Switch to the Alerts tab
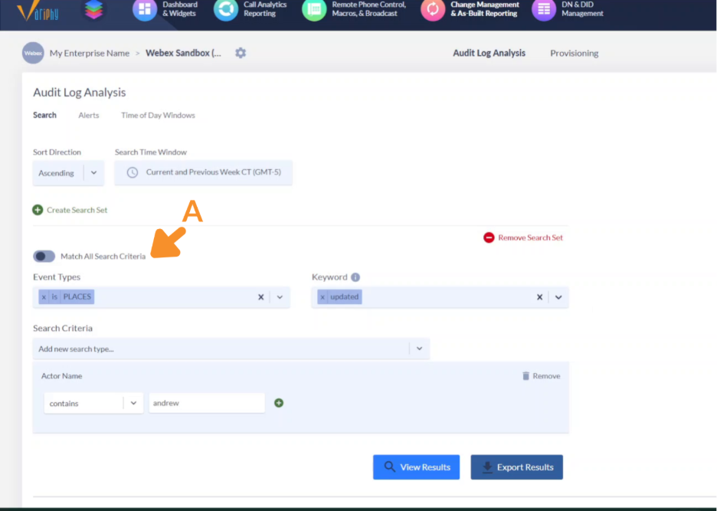Viewport: 717px width, 511px height. (89, 115)
